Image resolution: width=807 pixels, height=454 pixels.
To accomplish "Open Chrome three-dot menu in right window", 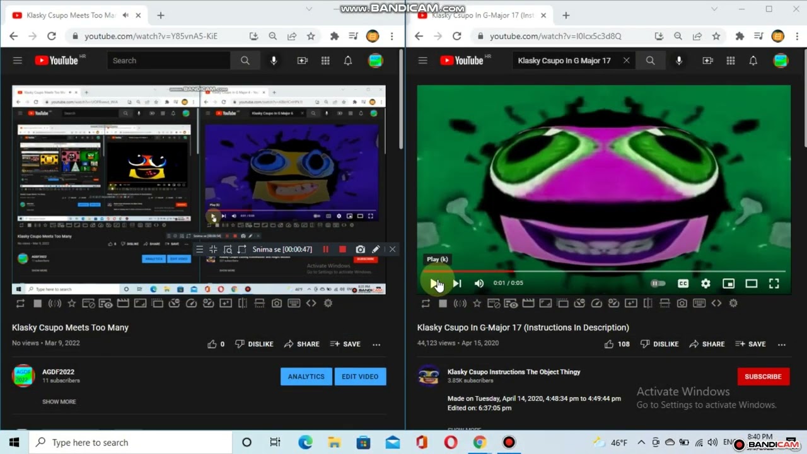I will pyautogui.click(x=796, y=36).
